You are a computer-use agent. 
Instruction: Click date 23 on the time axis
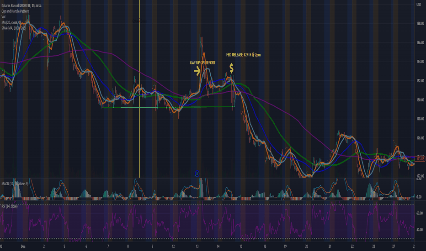[373, 246]
